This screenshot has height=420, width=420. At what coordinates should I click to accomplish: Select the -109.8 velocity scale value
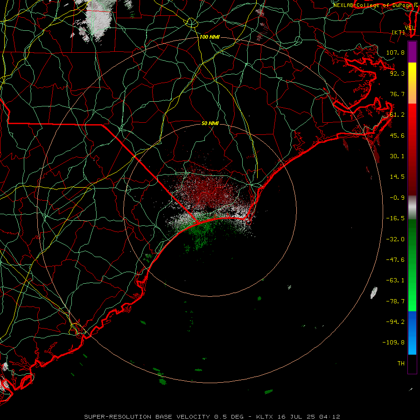(393, 343)
